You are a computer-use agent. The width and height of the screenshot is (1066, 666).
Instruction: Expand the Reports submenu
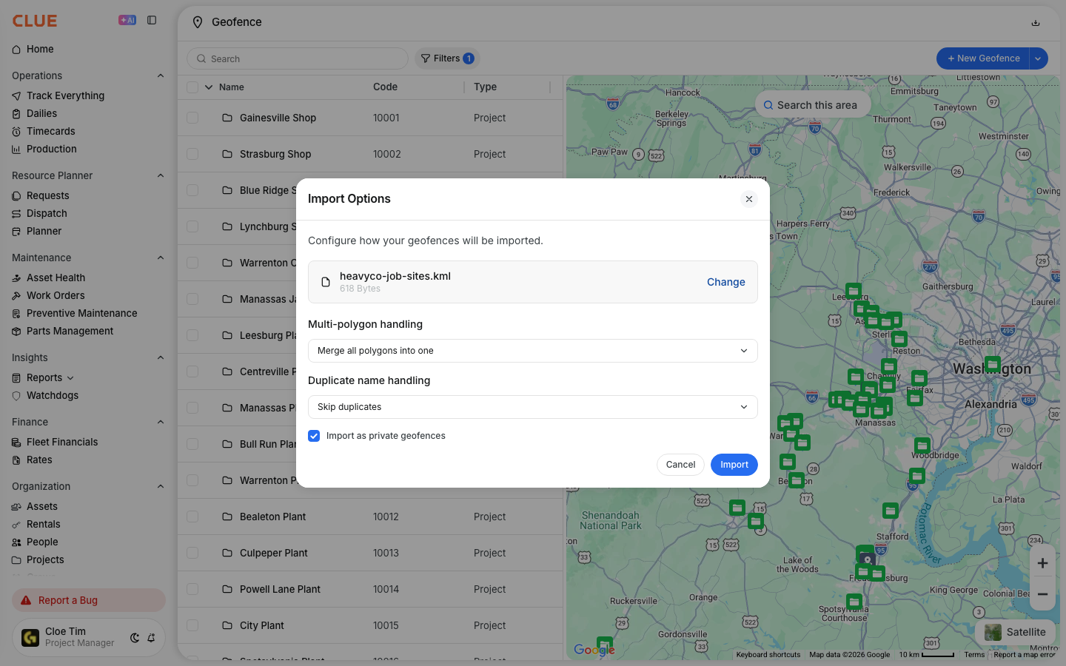tap(70, 378)
